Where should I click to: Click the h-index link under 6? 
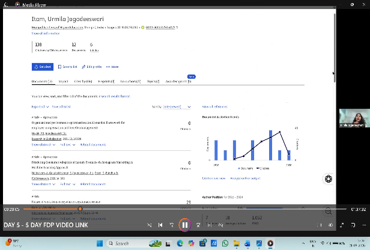click(94, 50)
